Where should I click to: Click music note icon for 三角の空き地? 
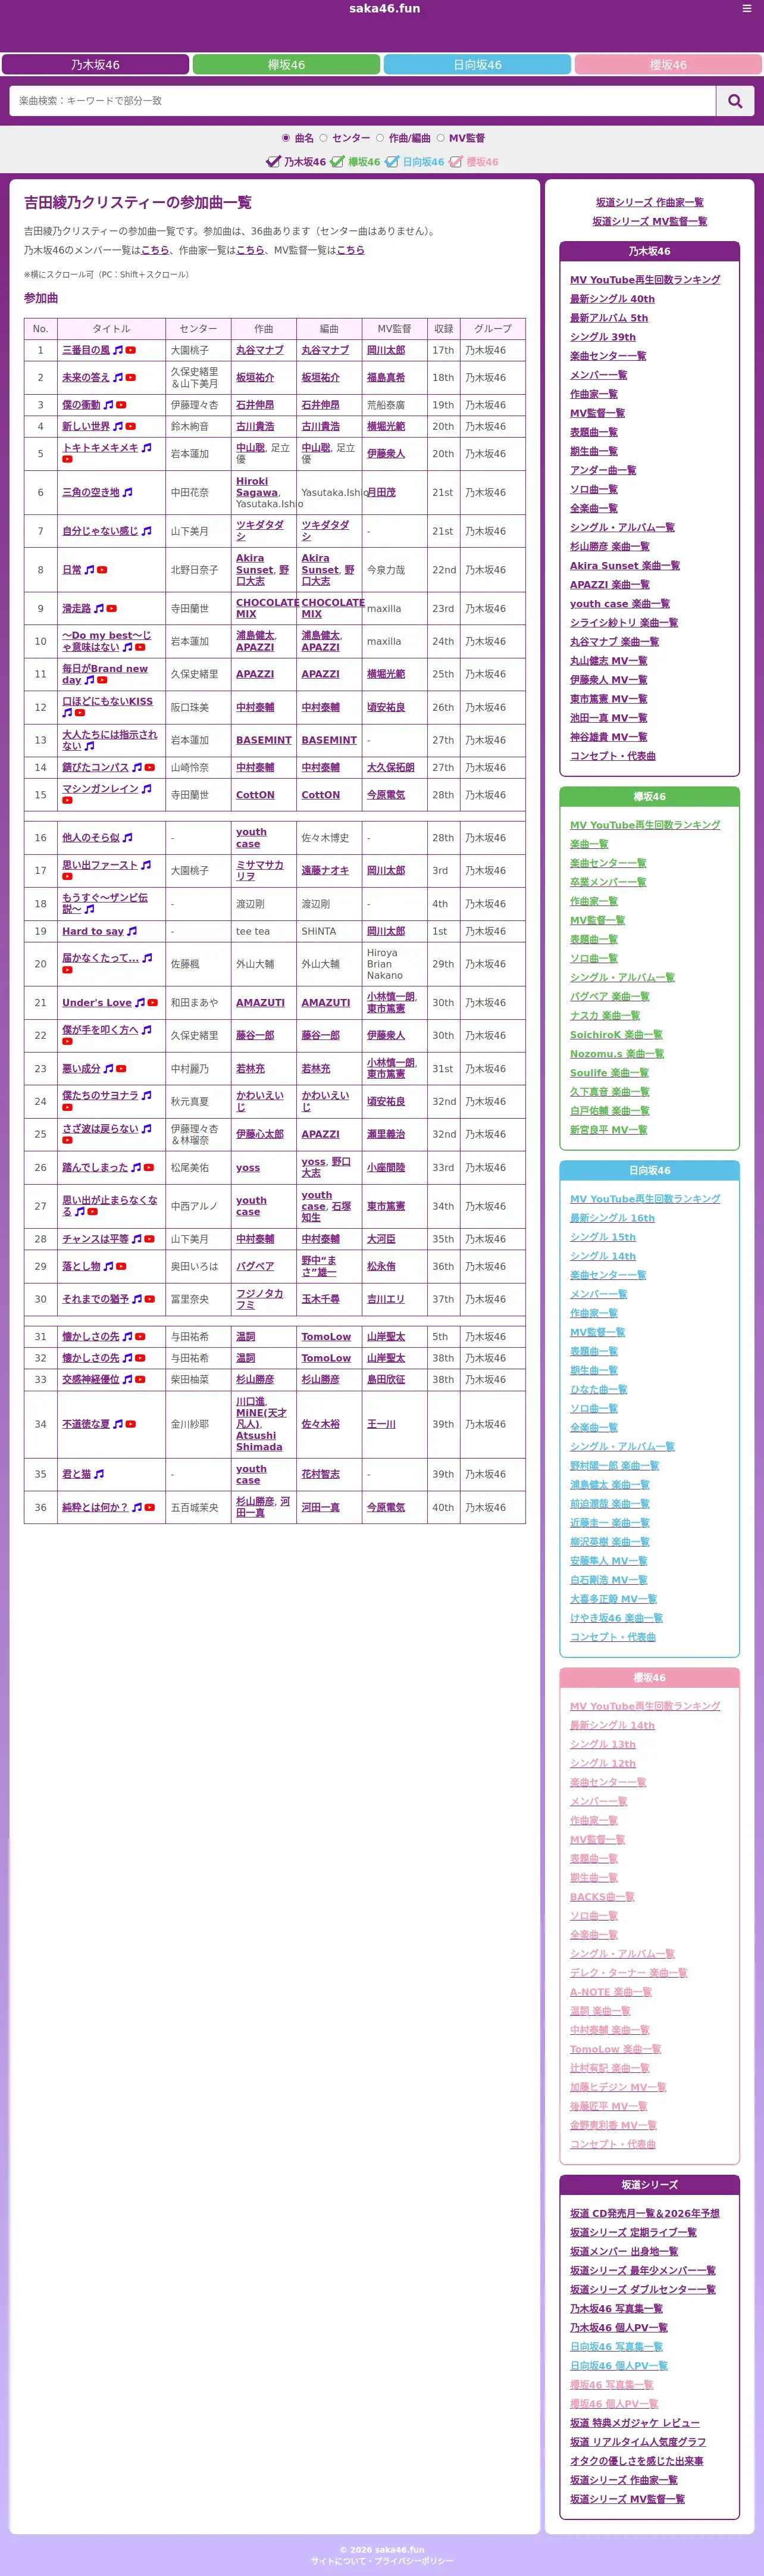point(127,493)
